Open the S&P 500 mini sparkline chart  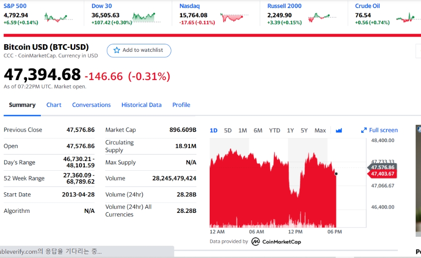click(58, 18)
